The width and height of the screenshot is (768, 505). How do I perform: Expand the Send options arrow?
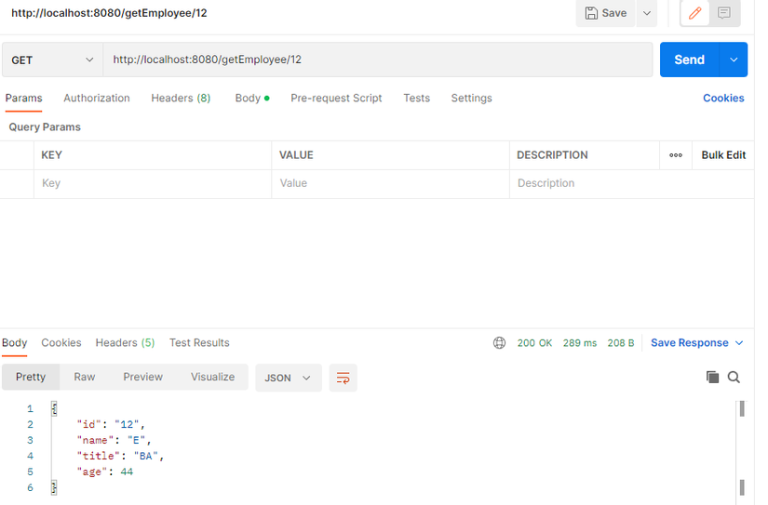(x=734, y=60)
